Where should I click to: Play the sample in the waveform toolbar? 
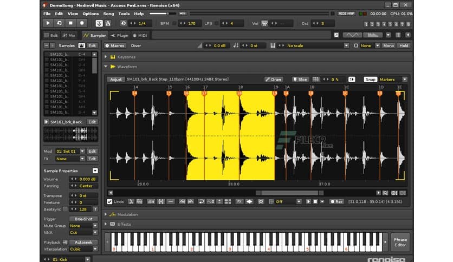308,202
